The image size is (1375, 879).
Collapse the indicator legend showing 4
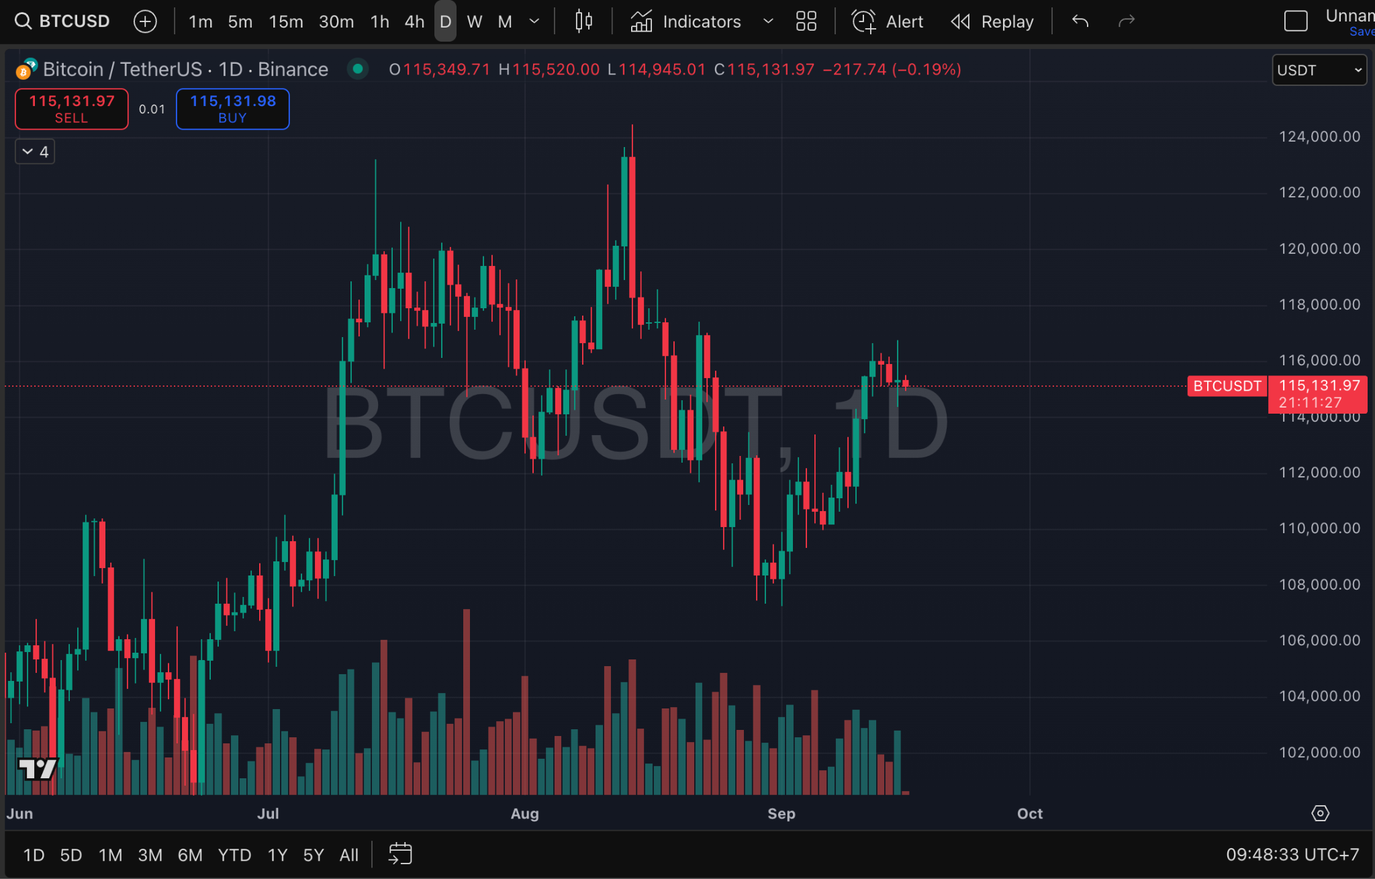click(x=35, y=152)
